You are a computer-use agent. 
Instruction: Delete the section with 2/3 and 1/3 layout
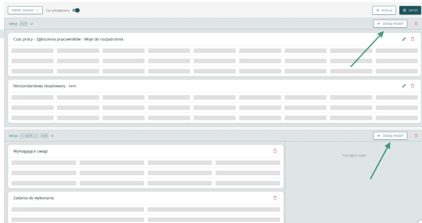[x=415, y=136]
